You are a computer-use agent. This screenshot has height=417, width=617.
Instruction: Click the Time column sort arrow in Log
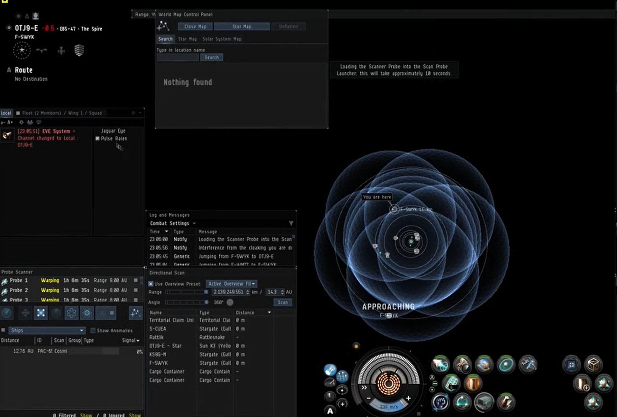click(x=166, y=231)
